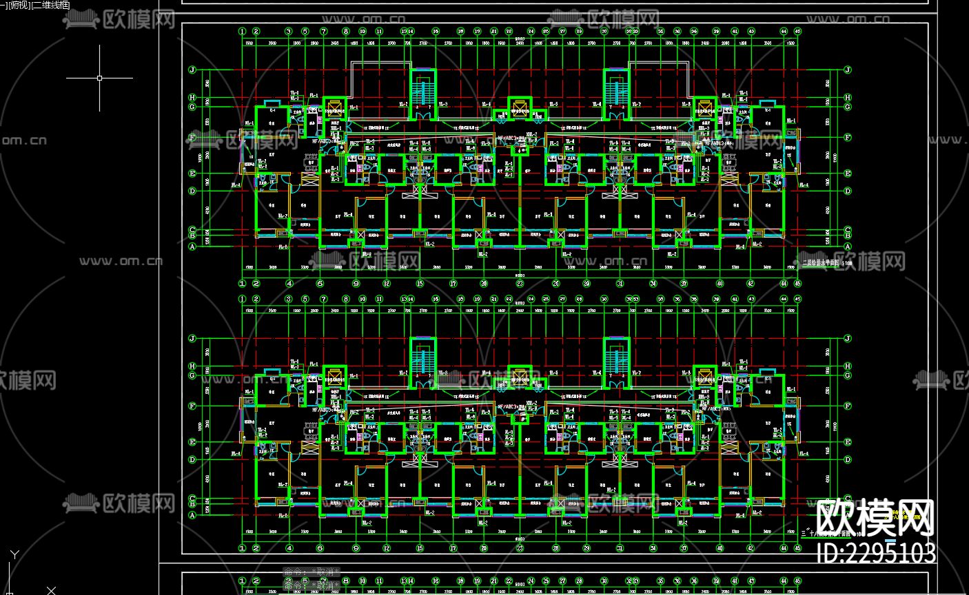Select axis bubble D right of lower plan
The width and height of the screenshot is (969, 595).
pos(848,460)
